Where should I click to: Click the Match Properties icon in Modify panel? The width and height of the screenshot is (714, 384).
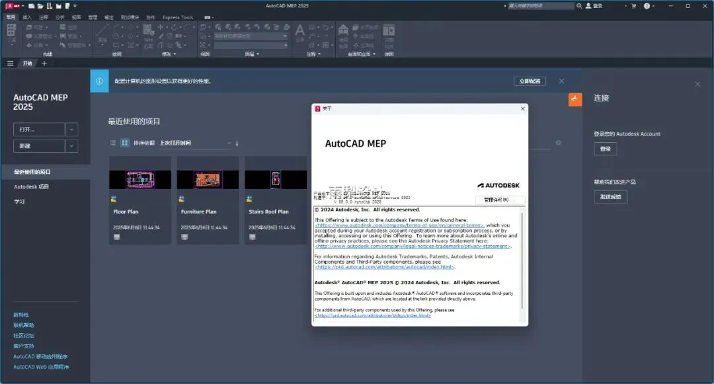pos(149,30)
